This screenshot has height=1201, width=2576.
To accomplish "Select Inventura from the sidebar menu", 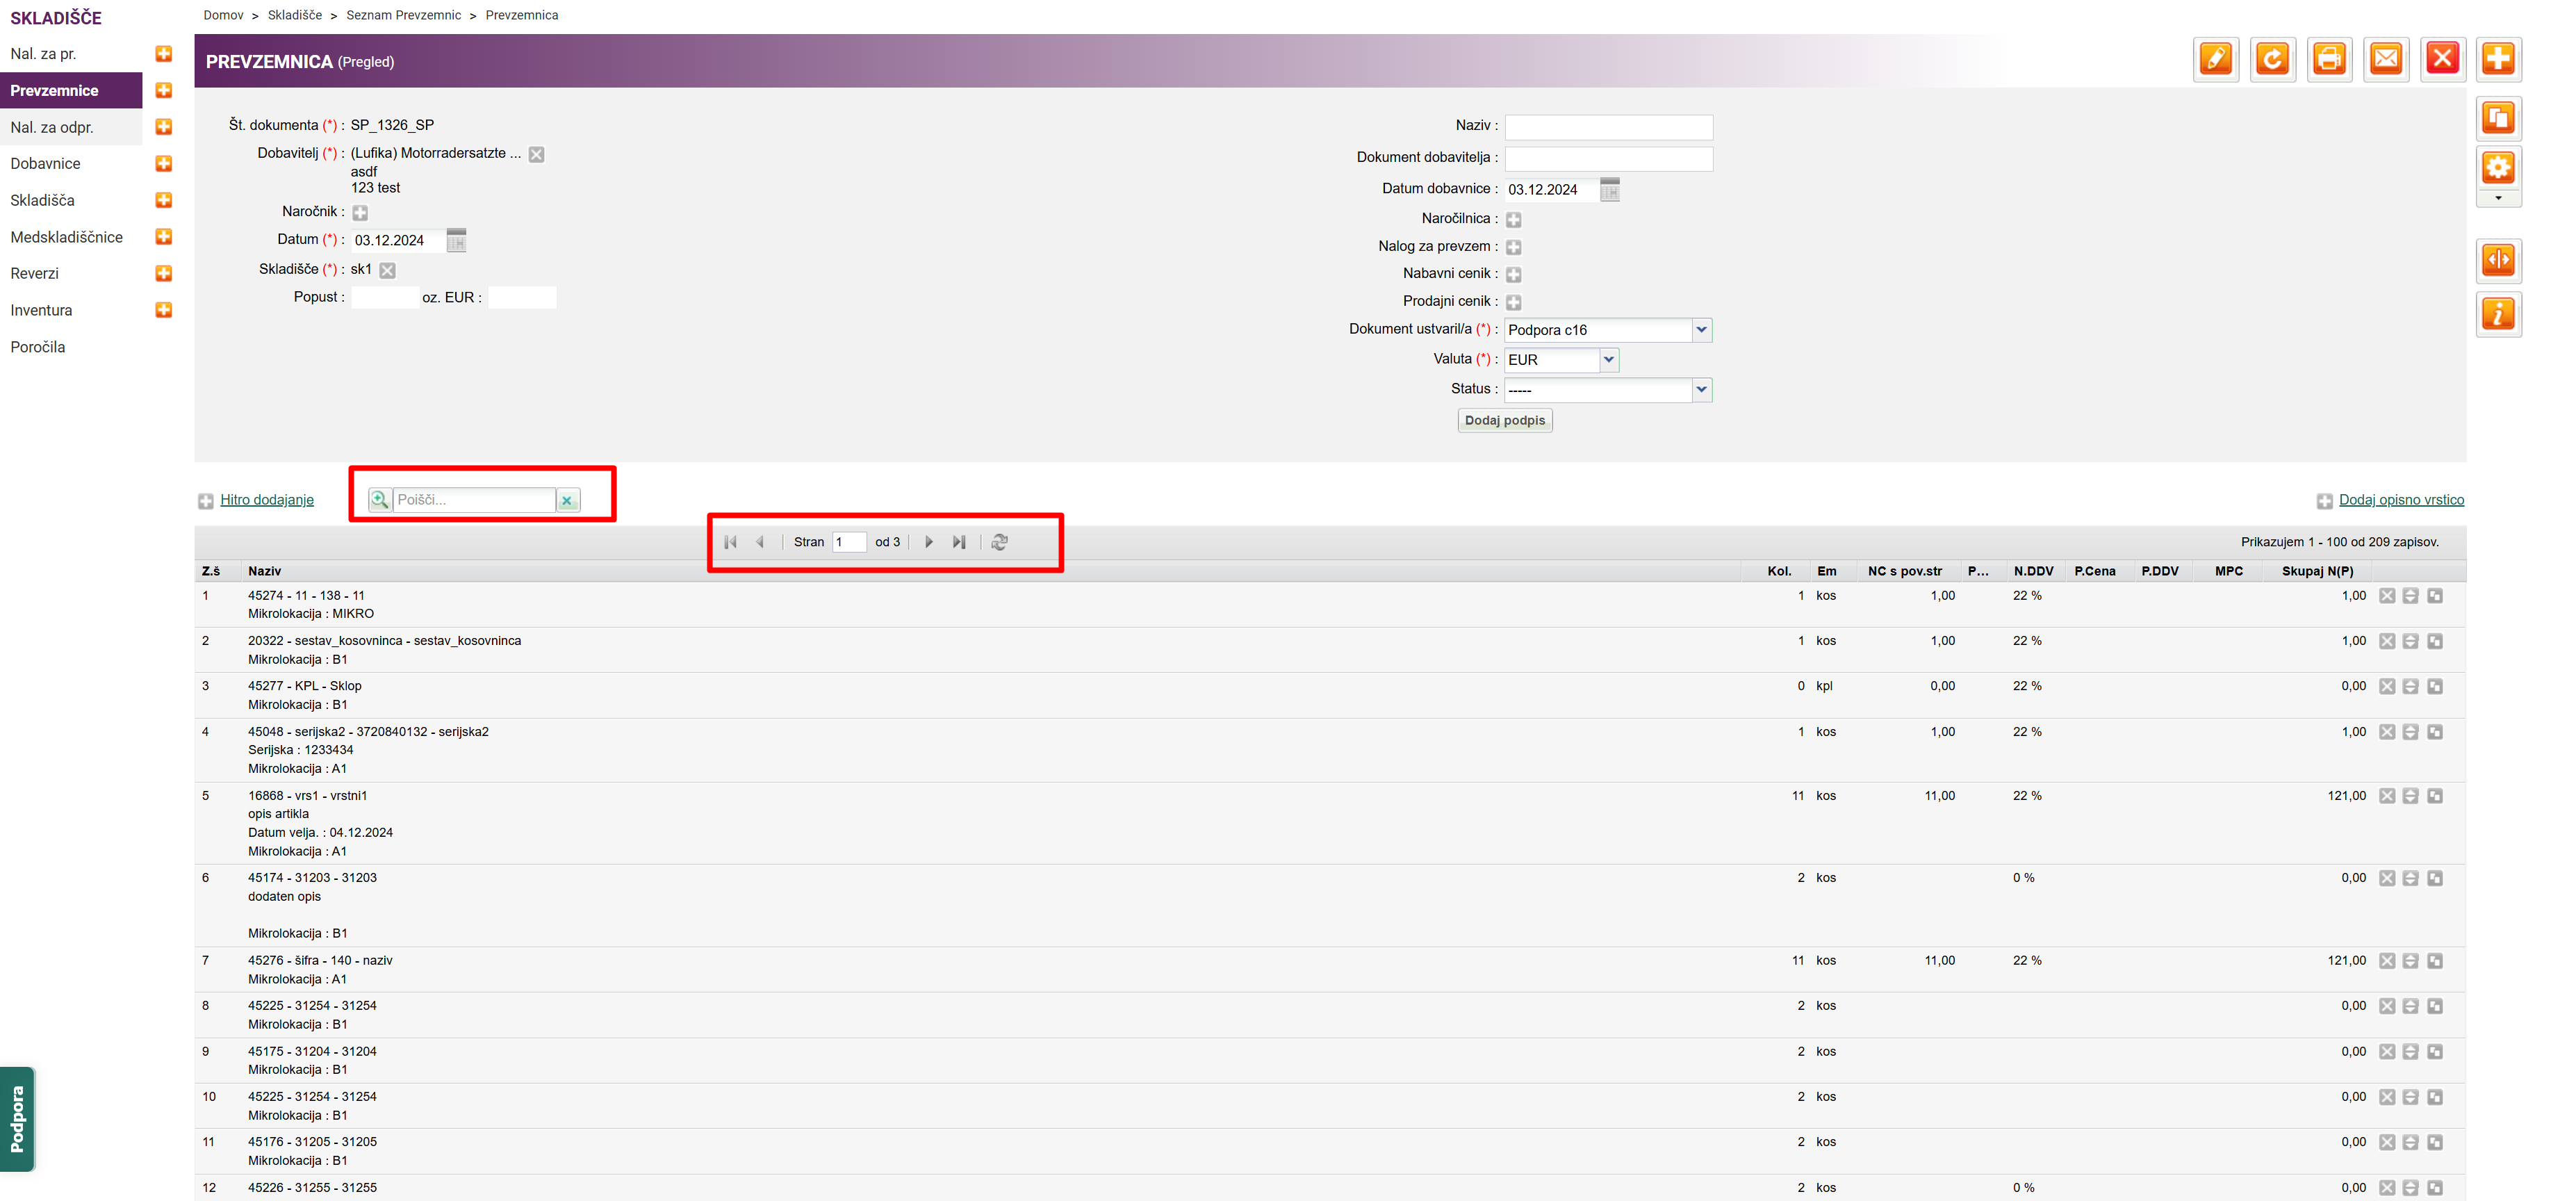I will [x=42, y=310].
